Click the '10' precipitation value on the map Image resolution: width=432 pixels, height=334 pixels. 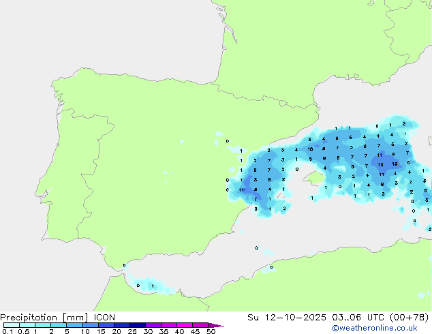pos(310,149)
